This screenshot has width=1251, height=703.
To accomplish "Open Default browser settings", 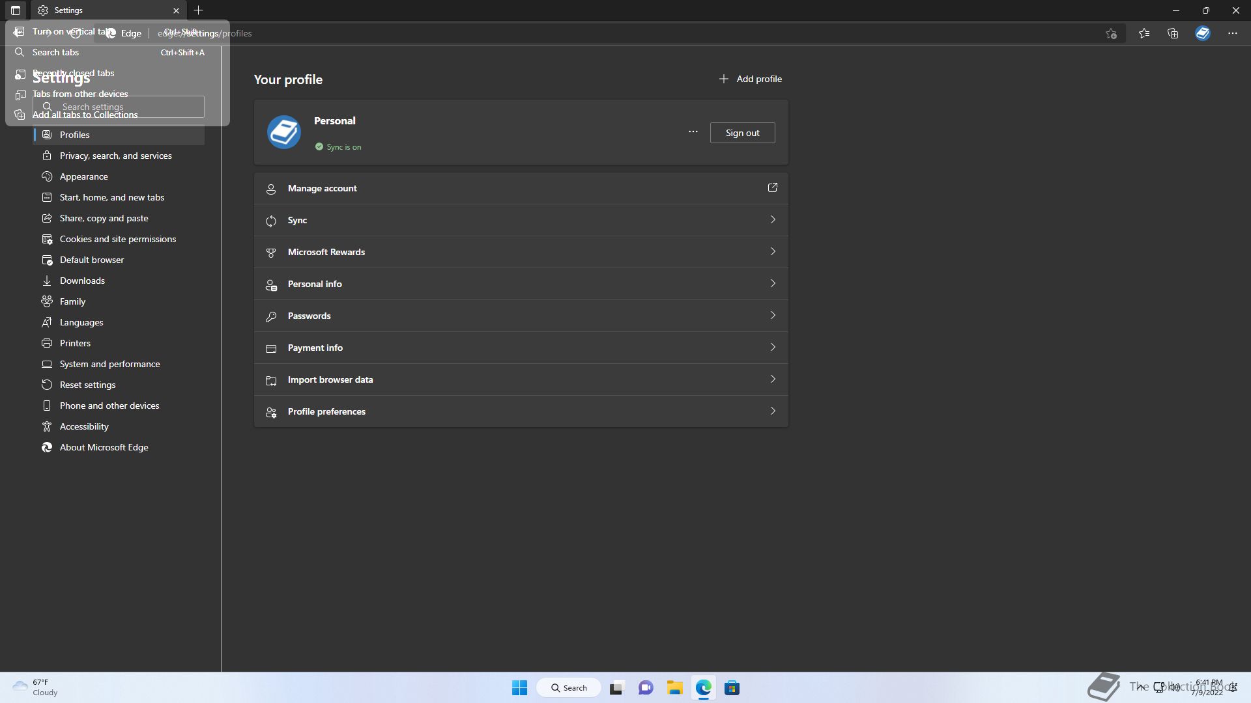I will (x=119, y=260).
